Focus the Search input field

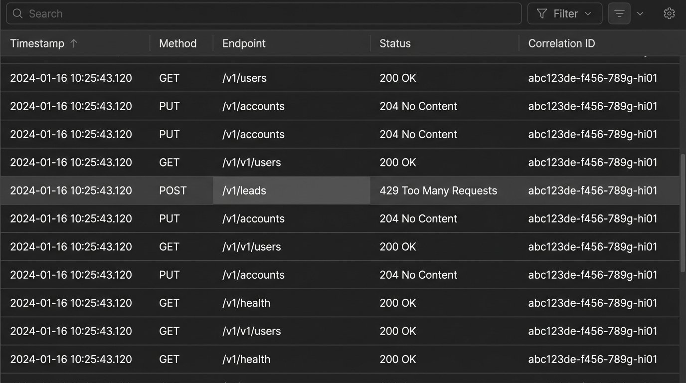[269, 14]
